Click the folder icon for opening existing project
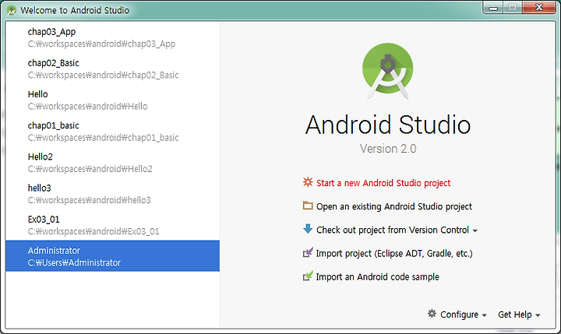This screenshot has height=334, width=561. pyautogui.click(x=308, y=206)
